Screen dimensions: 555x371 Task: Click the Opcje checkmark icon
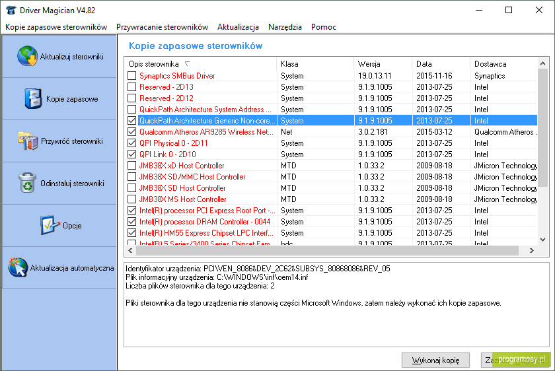50,225
